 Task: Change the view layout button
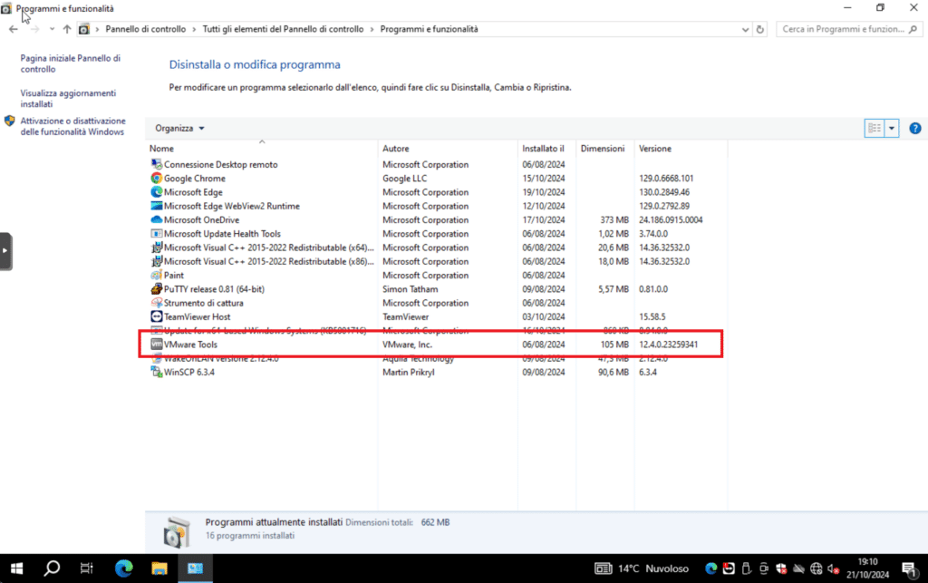(x=875, y=129)
